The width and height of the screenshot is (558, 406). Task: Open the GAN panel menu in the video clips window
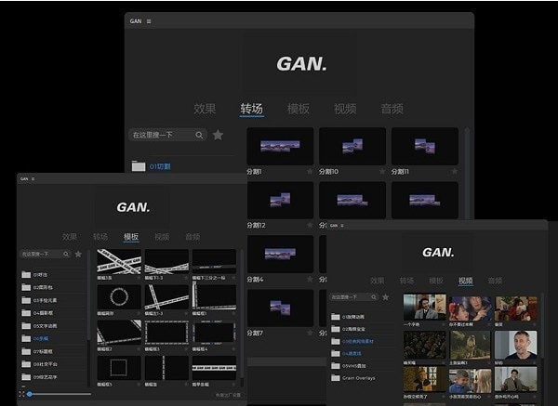coord(342,226)
